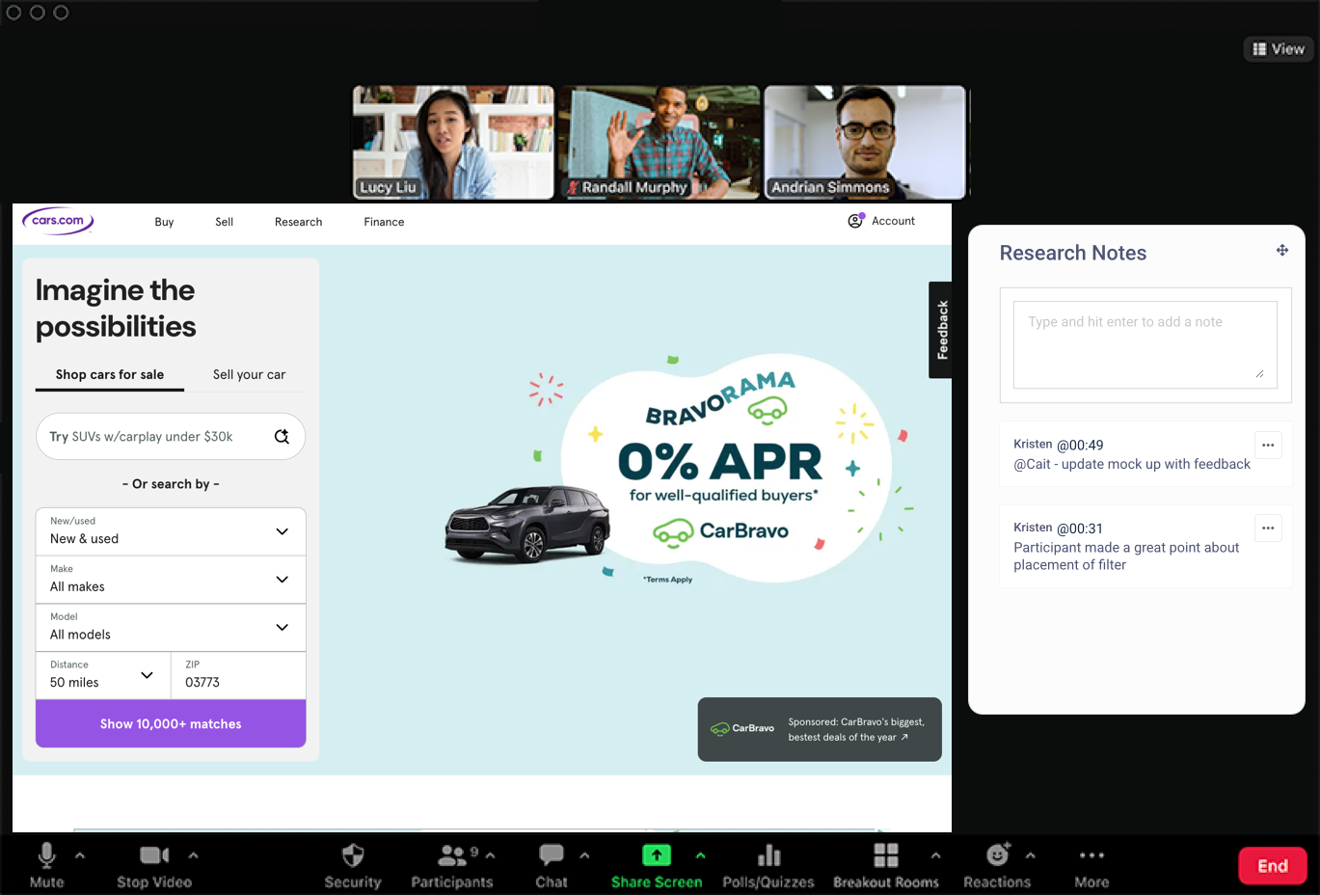Screen dimensions: 1320x895
Task: Click the Research Notes heading
Action: pyautogui.click(x=1073, y=253)
